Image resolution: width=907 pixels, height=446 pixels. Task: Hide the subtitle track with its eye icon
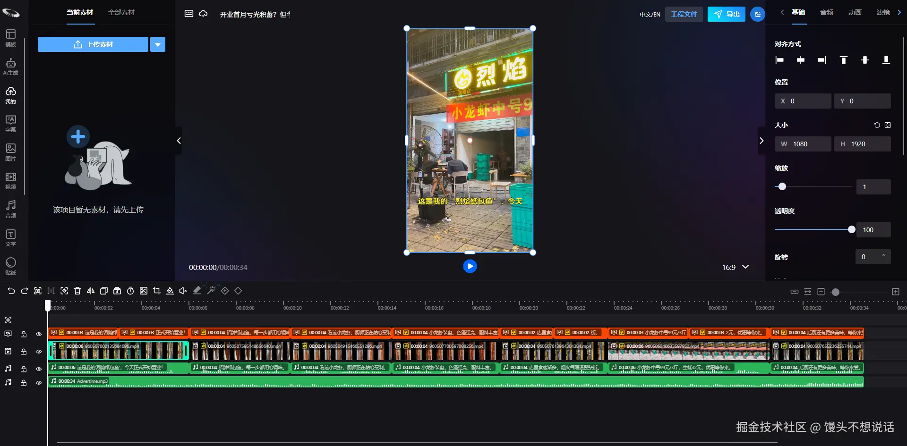pos(39,334)
